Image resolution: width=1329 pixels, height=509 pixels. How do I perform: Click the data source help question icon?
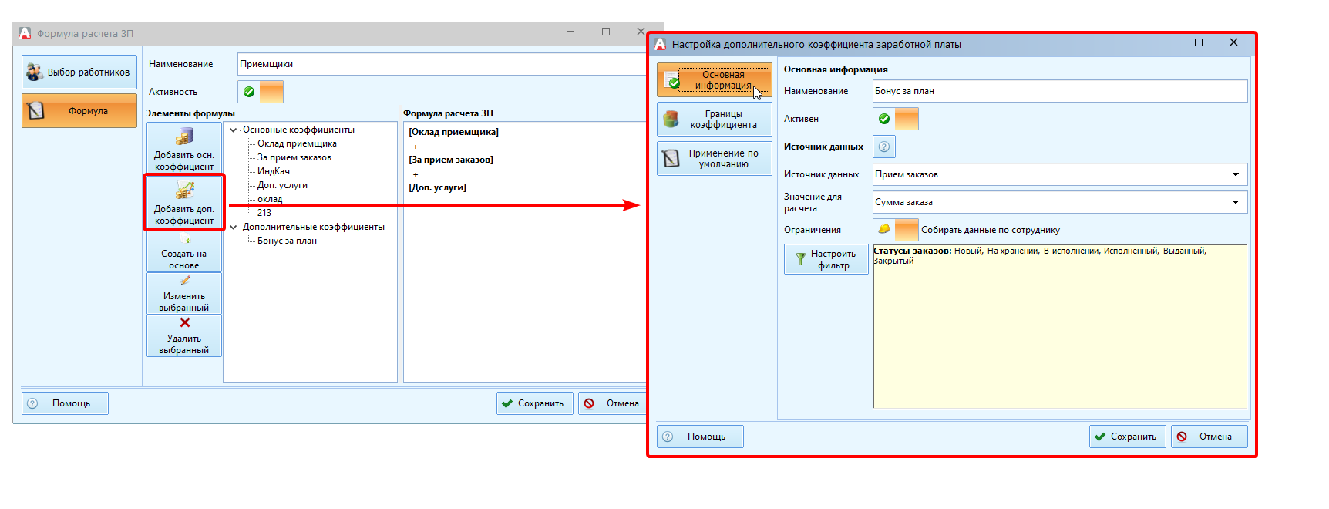coord(884,147)
